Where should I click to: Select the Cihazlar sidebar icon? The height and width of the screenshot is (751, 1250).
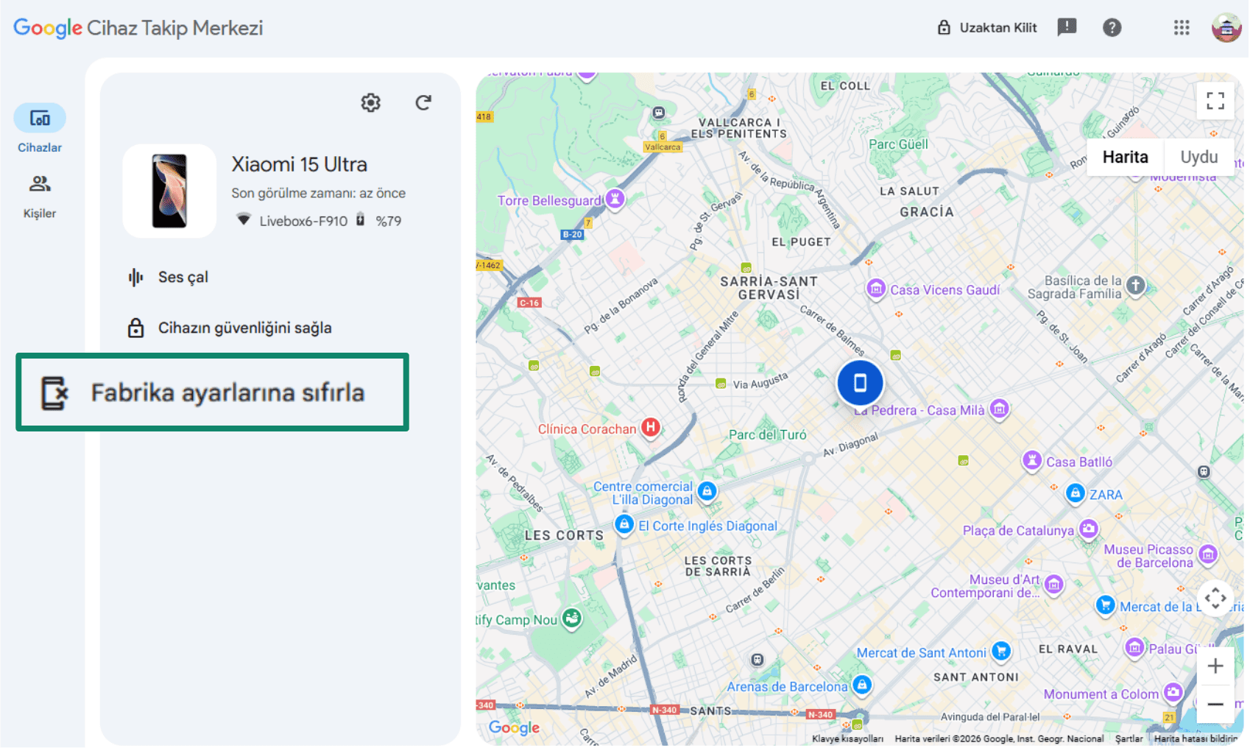click(39, 118)
